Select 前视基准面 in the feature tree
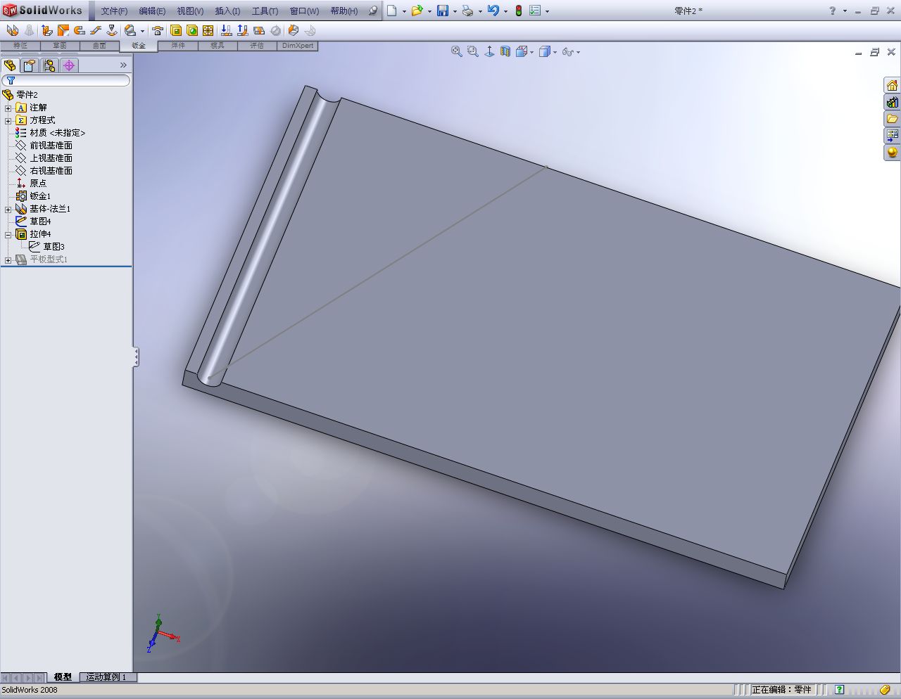901x699 pixels. [x=51, y=146]
